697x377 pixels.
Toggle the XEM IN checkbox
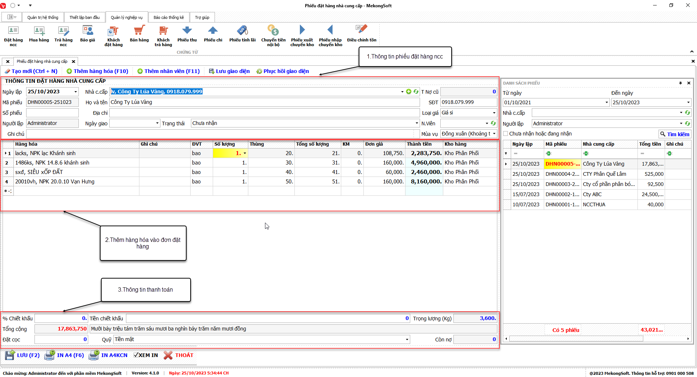click(x=136, y=355)
